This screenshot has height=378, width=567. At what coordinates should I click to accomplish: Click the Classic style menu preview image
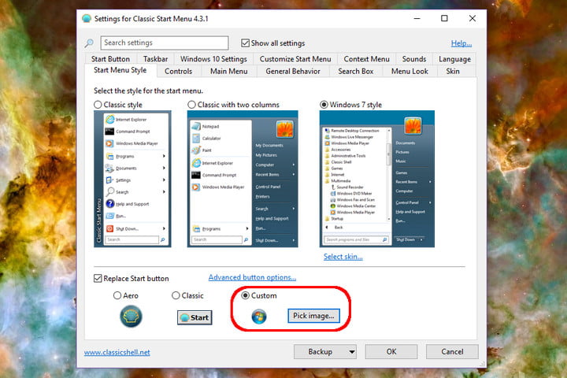[x=132, y=179]
